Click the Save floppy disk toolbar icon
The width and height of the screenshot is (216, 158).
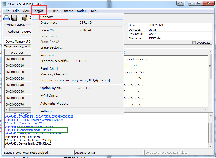tap(14, 18)
